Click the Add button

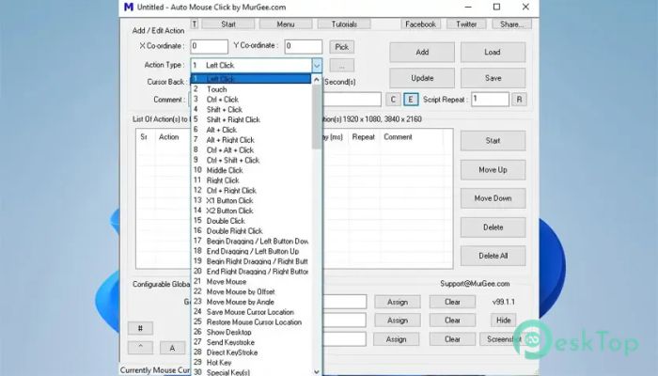point(422,52)
